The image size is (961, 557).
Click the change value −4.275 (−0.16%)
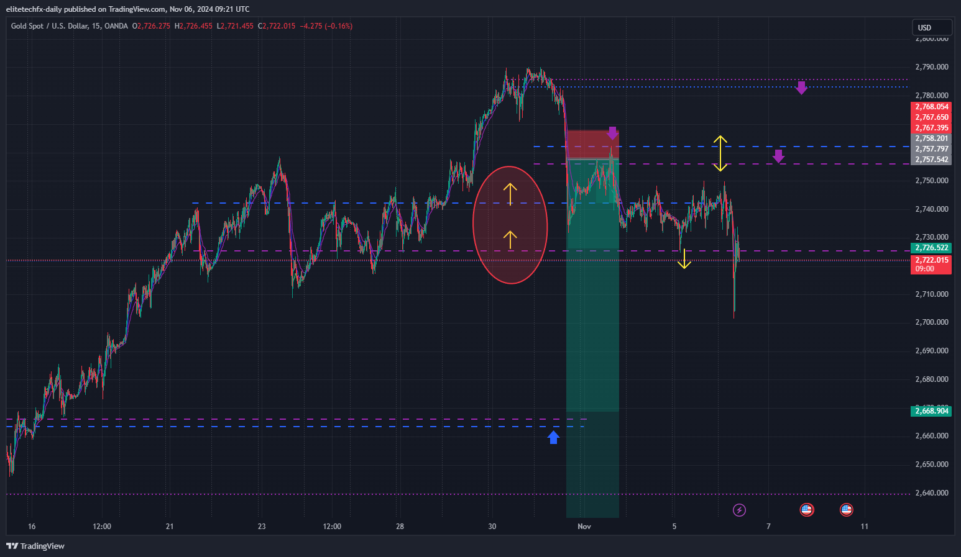(326, 26)
